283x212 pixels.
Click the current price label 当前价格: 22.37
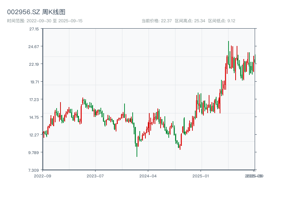(x=157, y=21)
